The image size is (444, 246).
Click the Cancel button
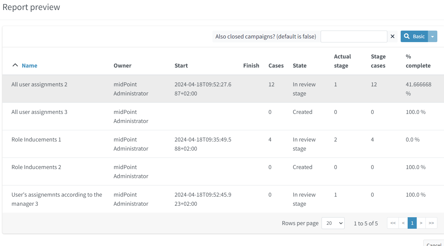(x=434, y=244)
